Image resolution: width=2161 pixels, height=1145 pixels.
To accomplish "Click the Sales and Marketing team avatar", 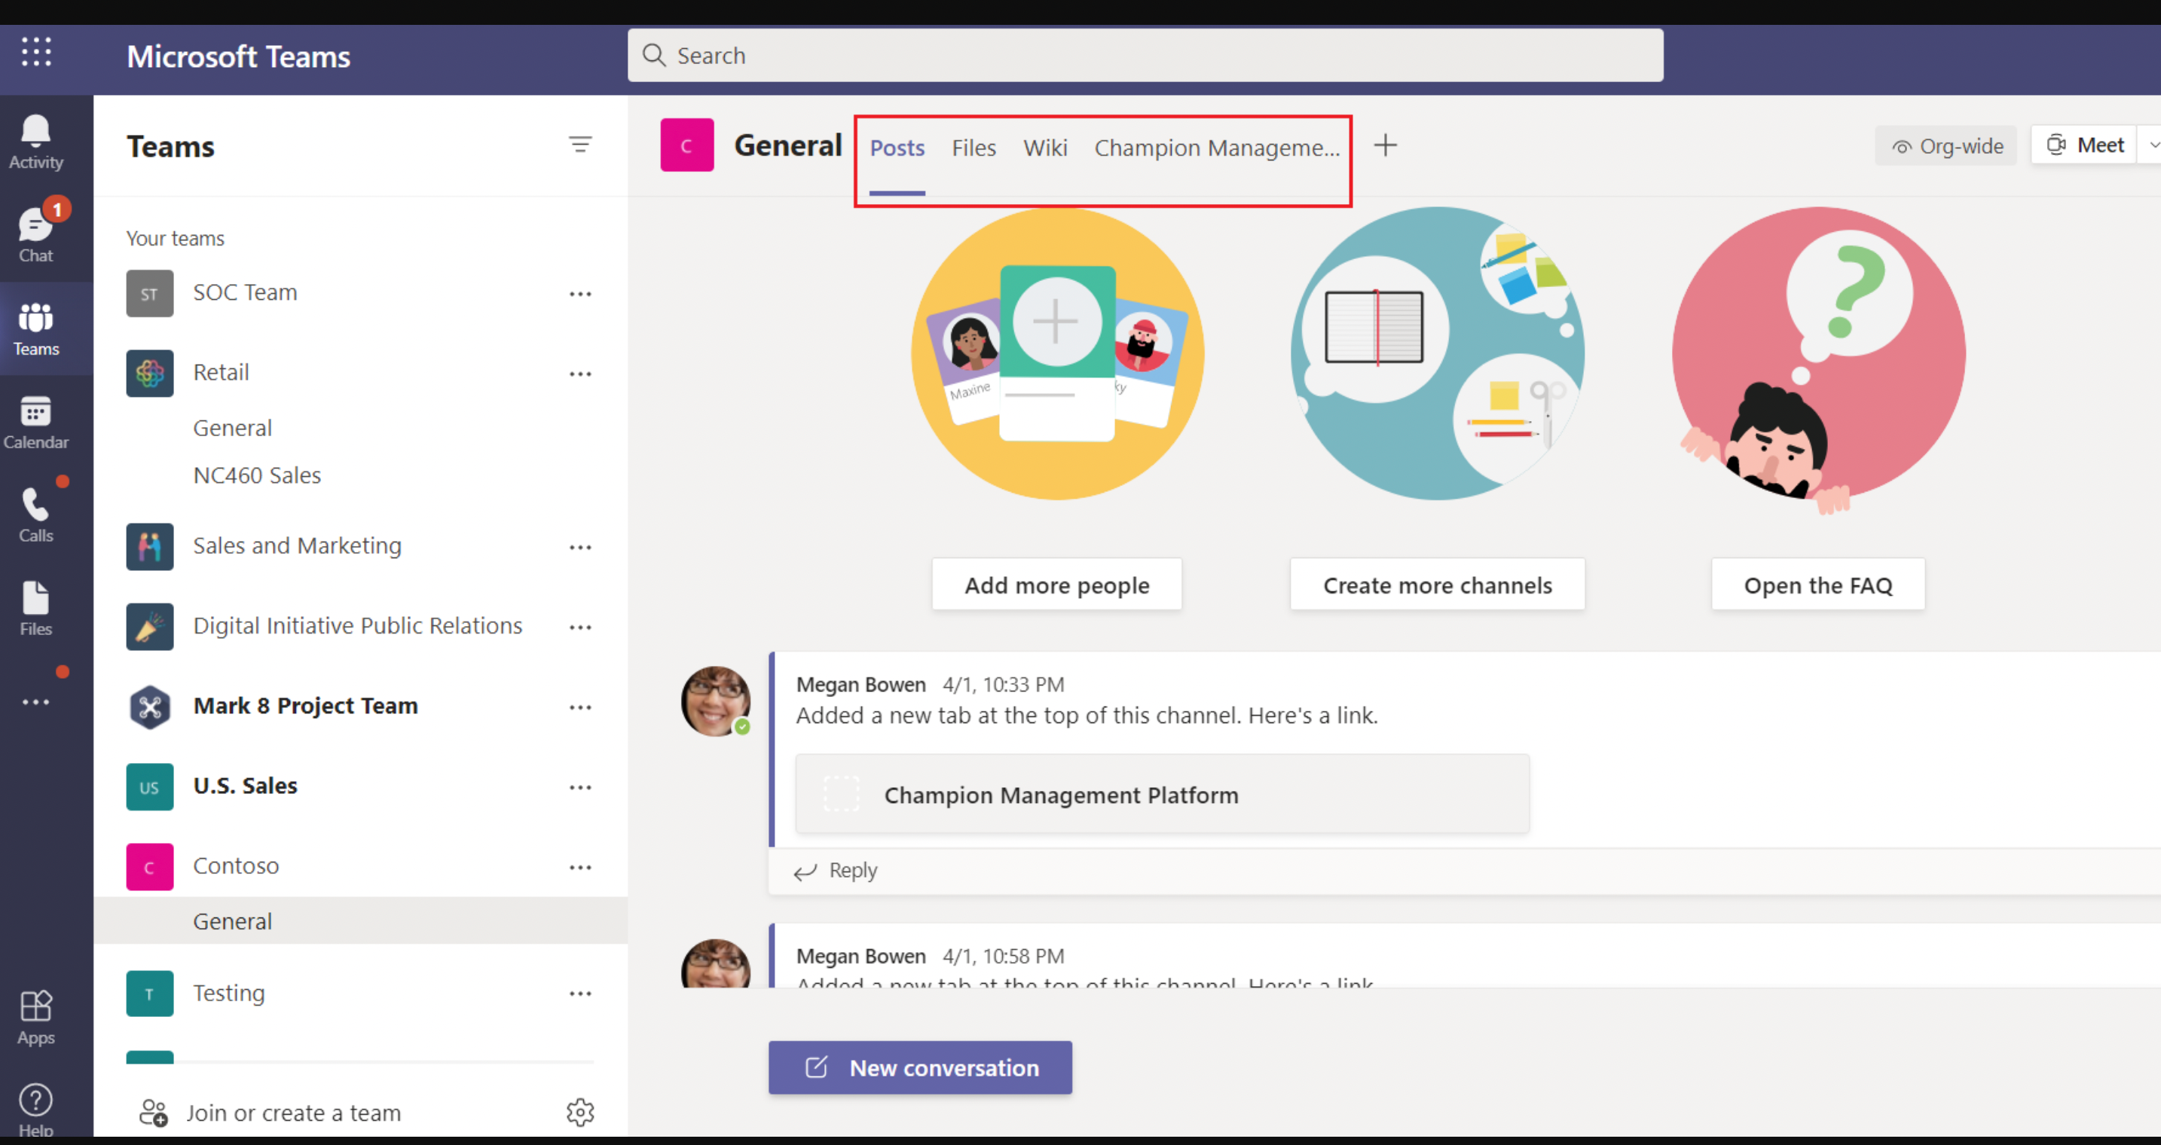I will 150,547.
